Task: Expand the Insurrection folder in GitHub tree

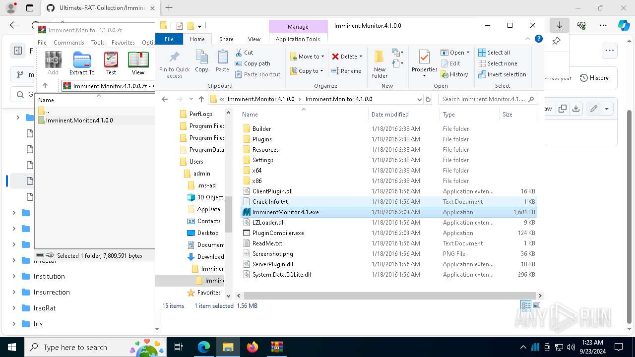Action: coord(14,292)
